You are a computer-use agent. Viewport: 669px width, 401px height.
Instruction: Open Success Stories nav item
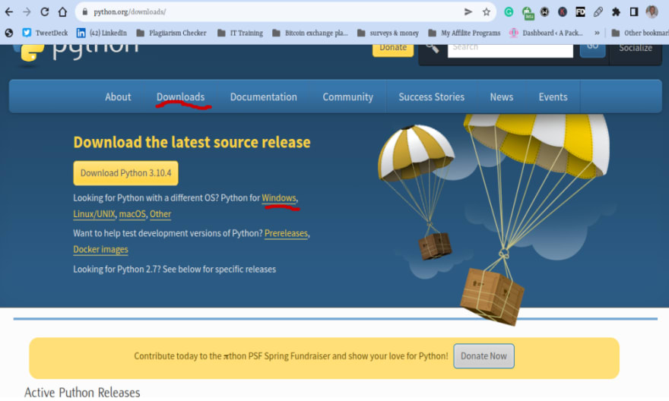click(x=431, y=96)
